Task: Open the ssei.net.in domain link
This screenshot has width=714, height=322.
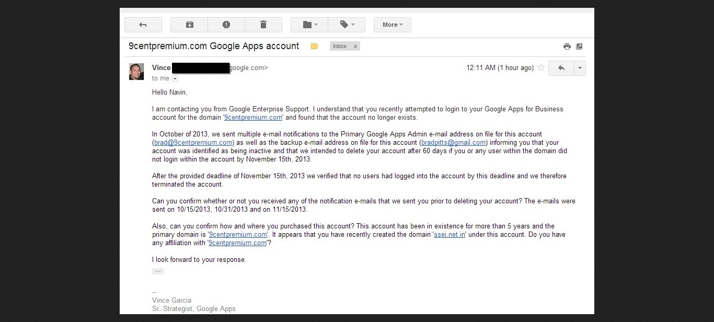Action: point(450,235)
